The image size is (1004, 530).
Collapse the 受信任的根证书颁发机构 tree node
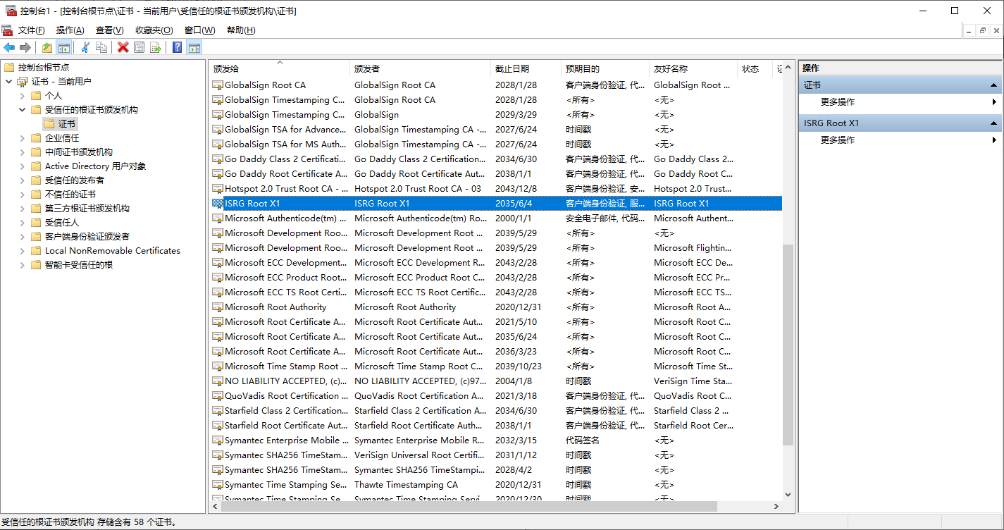[22, 109]
